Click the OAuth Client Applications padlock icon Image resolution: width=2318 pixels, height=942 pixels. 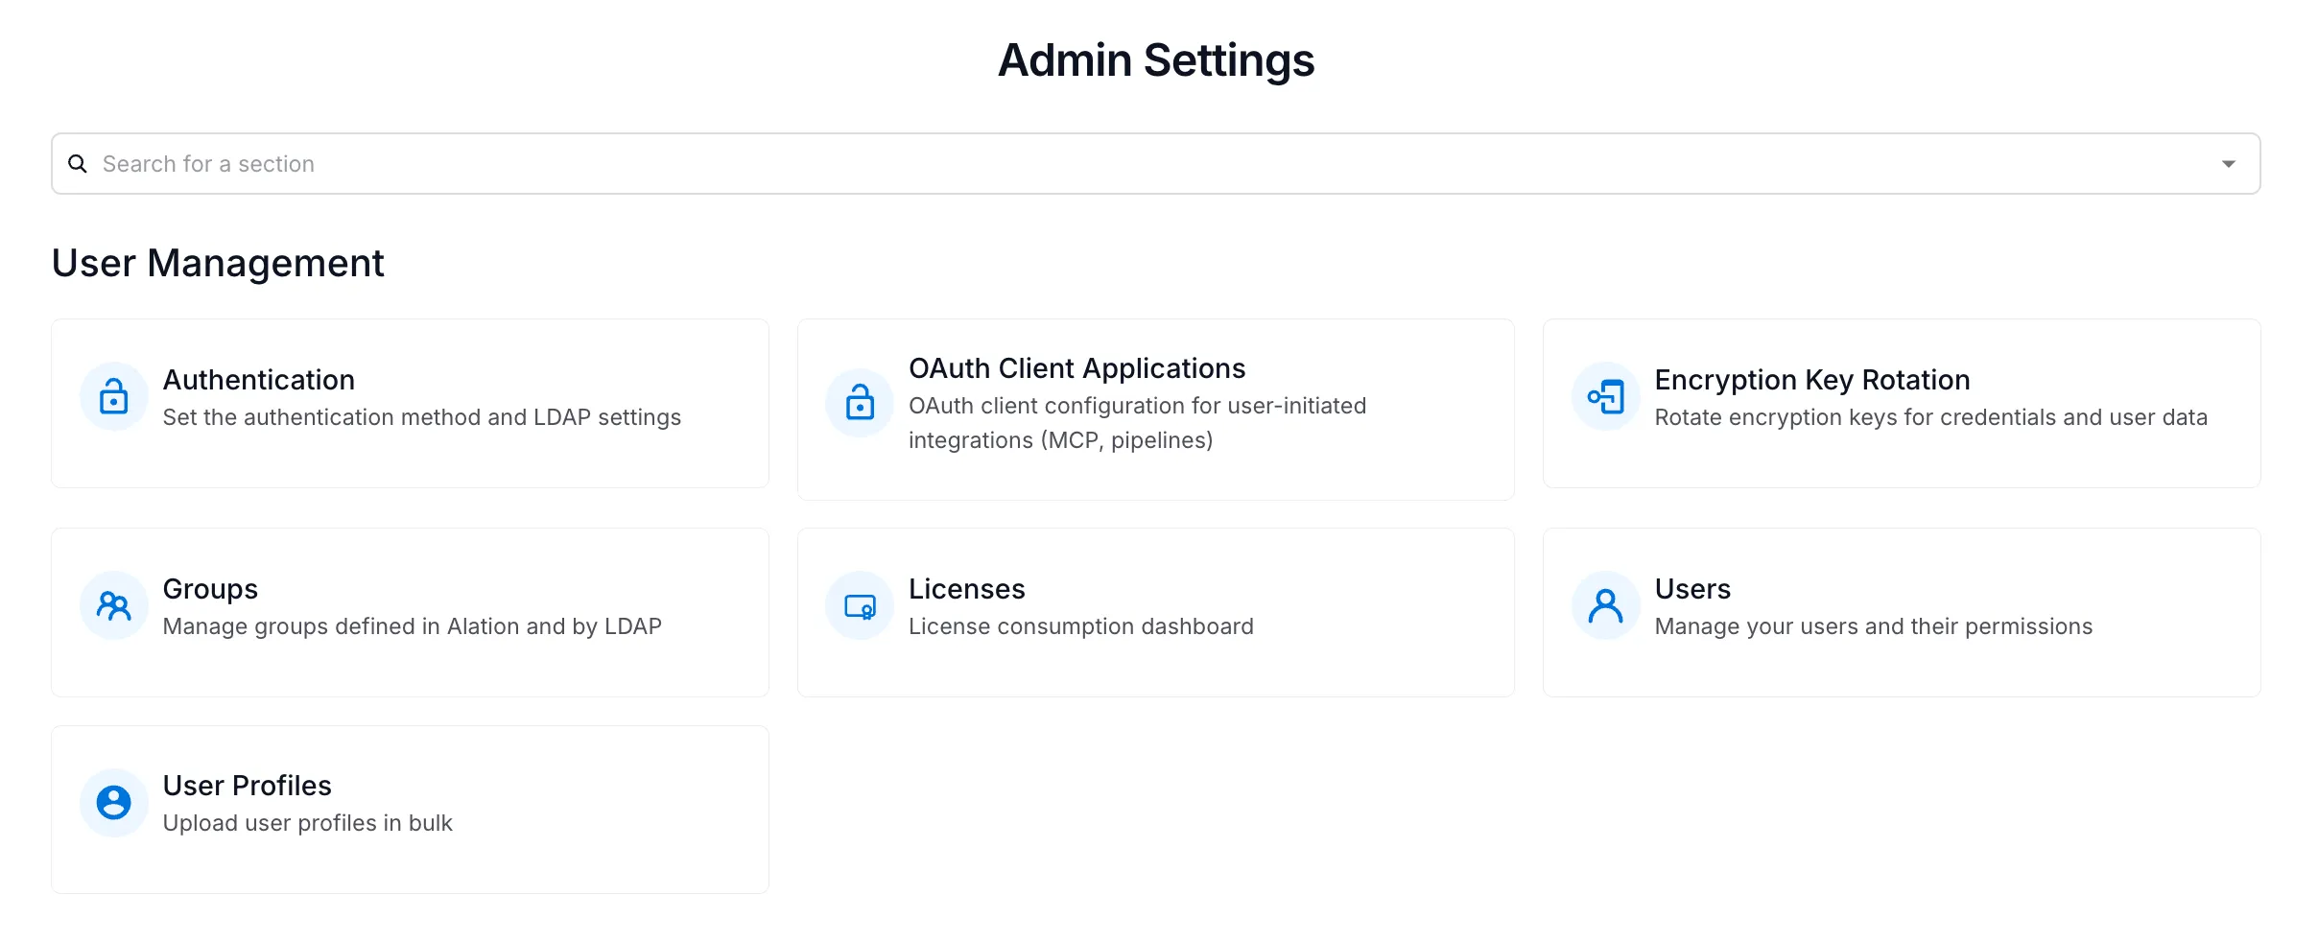tap(860, 402)
